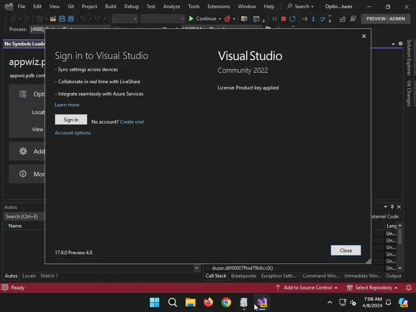The height and width of the screenshot is (312, 416).
Task: Open File Explorer from taskbar
Action: click(190, 302)
